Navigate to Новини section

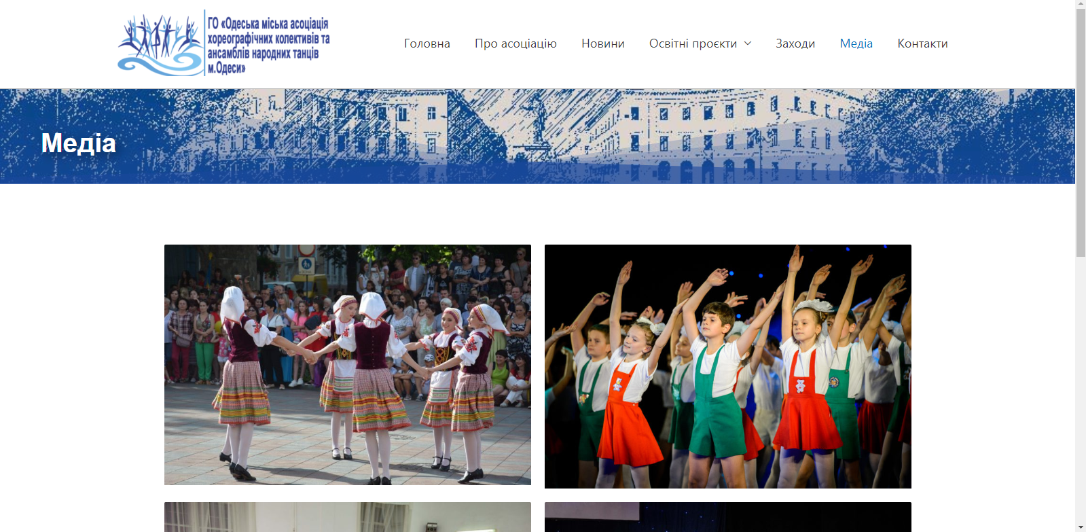click(602, 43)
